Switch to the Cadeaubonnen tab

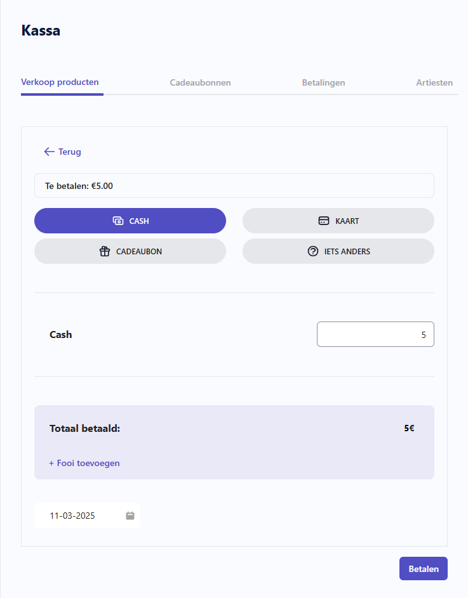(x=200, y=82)
